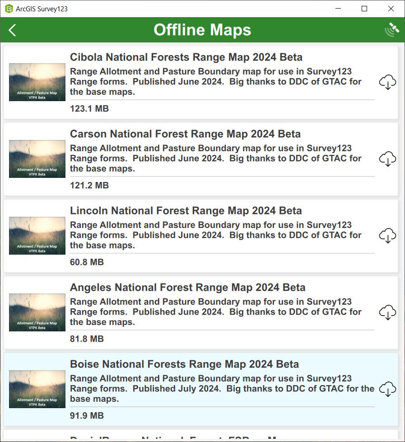Open the GPS satellite location status icon
405x442 pixels.
point(392,30)
